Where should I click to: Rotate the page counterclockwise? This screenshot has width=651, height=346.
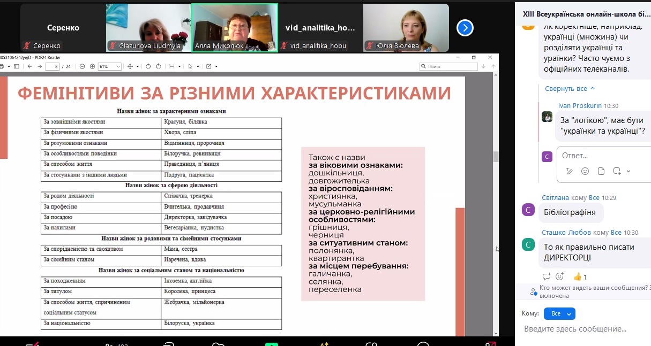pos(149,66)
